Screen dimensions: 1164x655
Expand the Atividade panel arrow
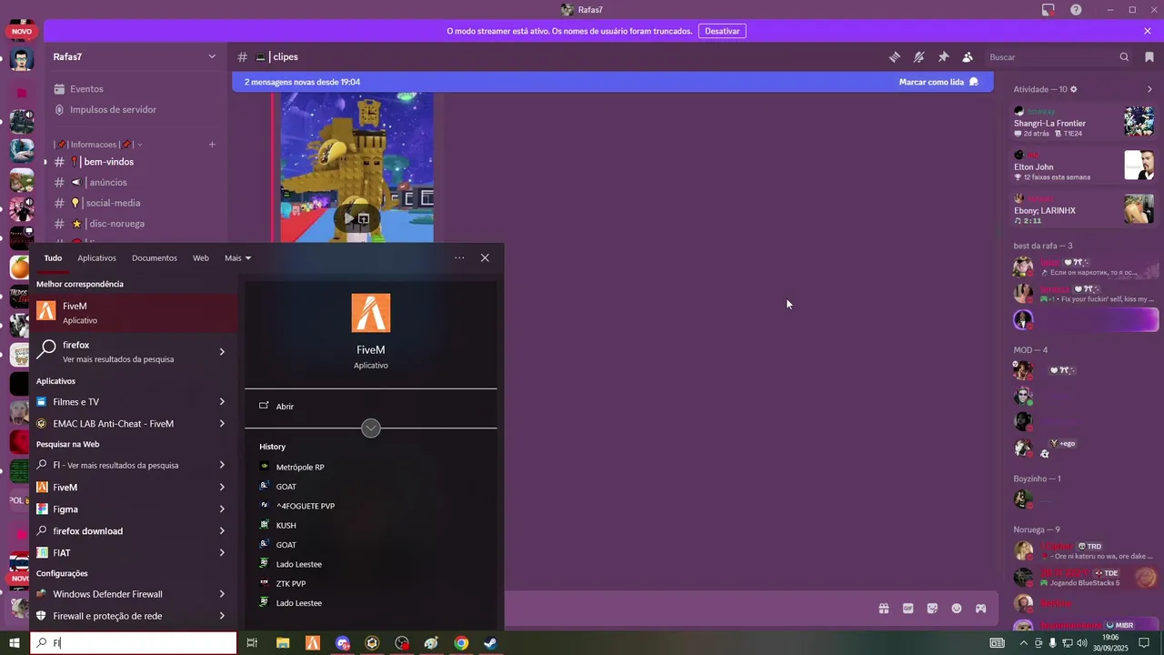tap(1149, 89)
